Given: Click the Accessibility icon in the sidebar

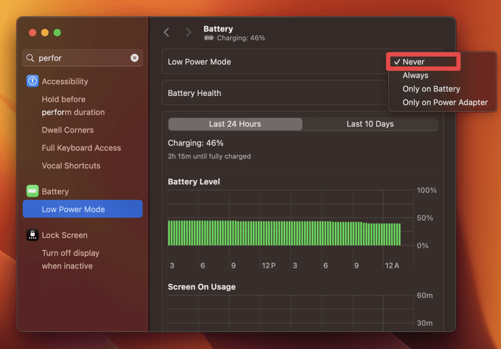Looking at the screenshot, I should pyautogui.click(x=32, y=81).
